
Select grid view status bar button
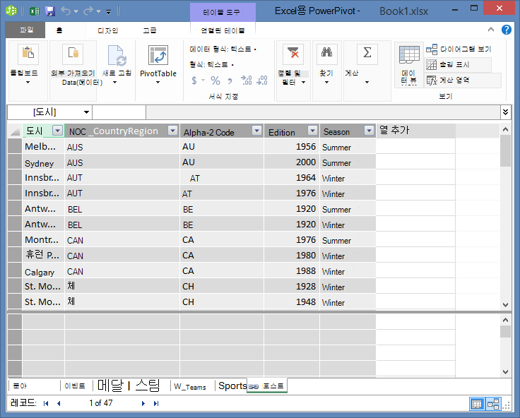pyautogui.click(x=477, y=404)
